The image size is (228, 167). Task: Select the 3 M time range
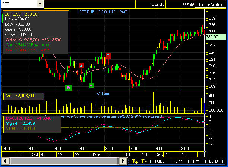click(179, 161)
